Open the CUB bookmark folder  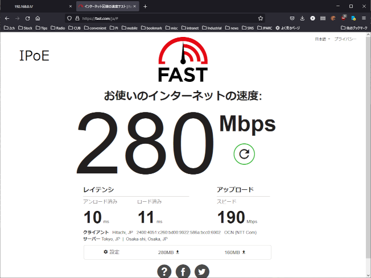(x=75, y=28)
